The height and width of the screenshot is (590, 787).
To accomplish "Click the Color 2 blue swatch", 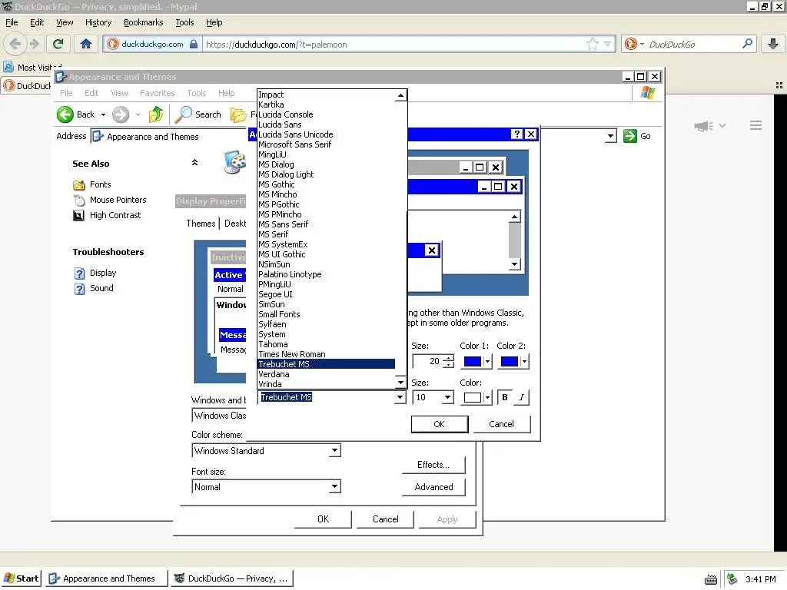I will point(509,362).
